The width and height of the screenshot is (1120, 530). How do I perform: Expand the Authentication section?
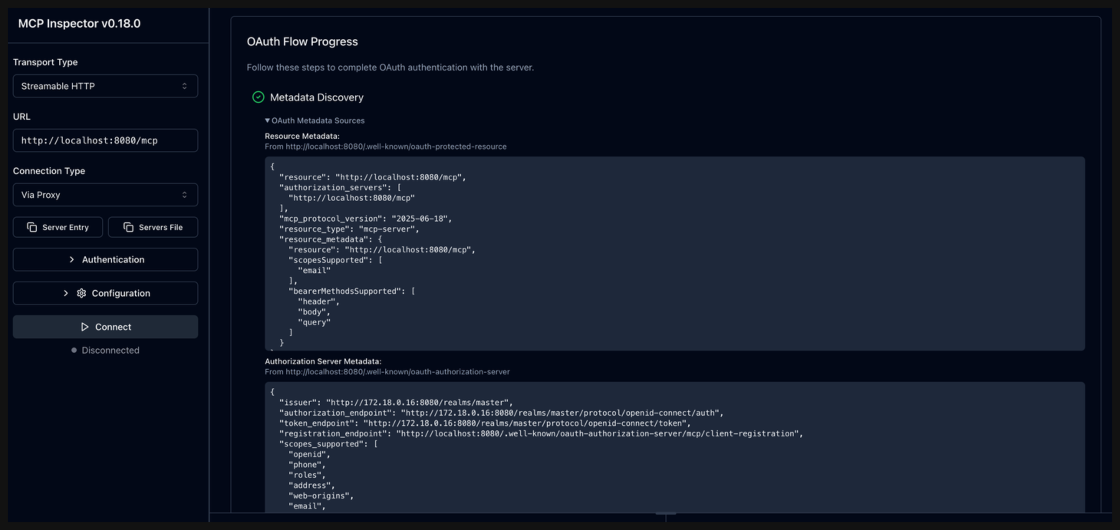[x=105, y=260]
